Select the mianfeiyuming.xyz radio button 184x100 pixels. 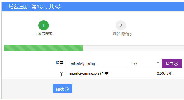click(x=61, y=74)
